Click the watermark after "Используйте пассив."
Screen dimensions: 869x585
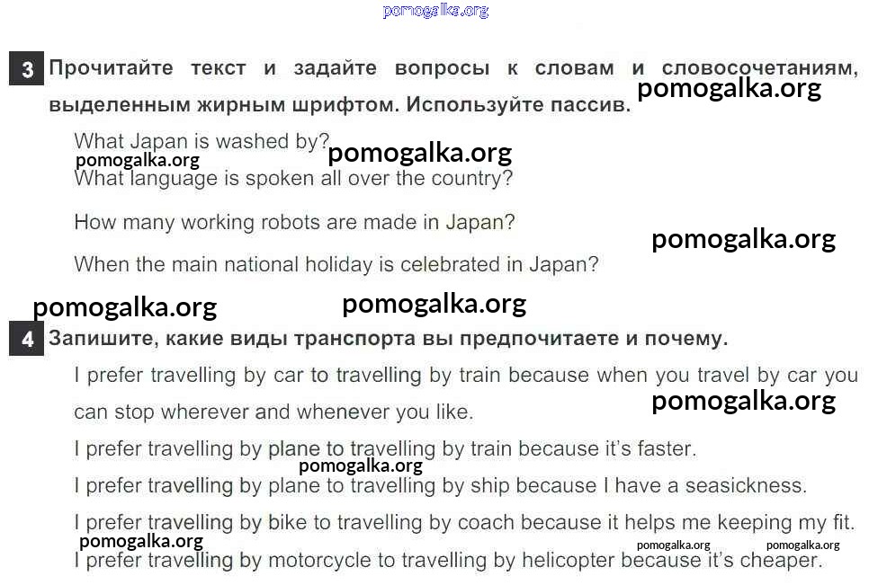click(x=729, y=88)
